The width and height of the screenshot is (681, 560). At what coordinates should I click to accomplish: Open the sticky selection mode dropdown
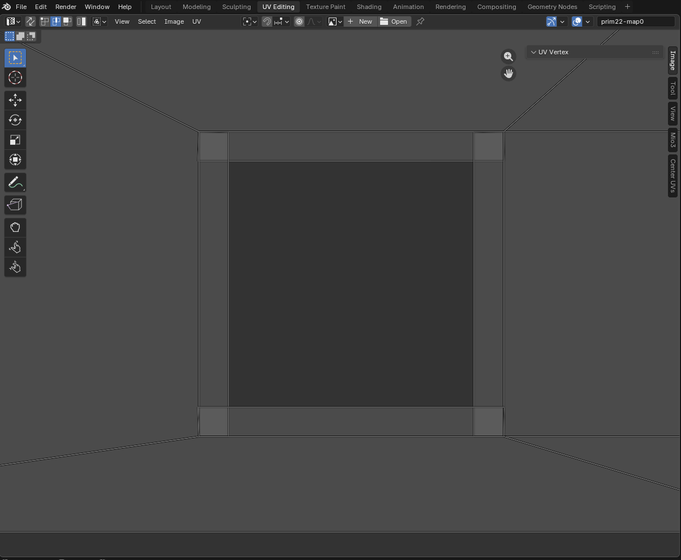[x=100, y=21]
